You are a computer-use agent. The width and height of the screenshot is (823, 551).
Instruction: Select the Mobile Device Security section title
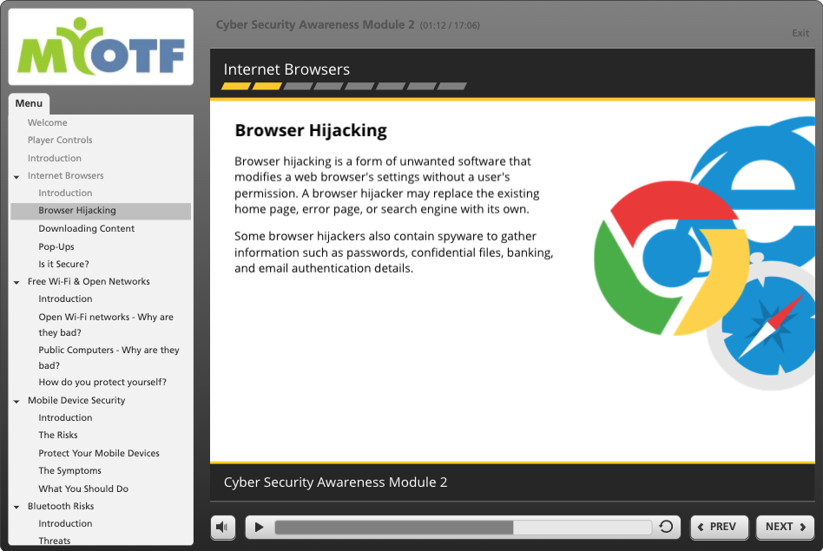(x=76, y=400)
